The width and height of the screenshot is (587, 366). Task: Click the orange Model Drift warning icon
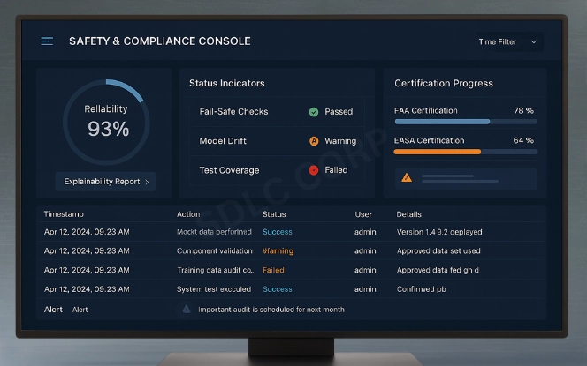click(x=314, y=141)
